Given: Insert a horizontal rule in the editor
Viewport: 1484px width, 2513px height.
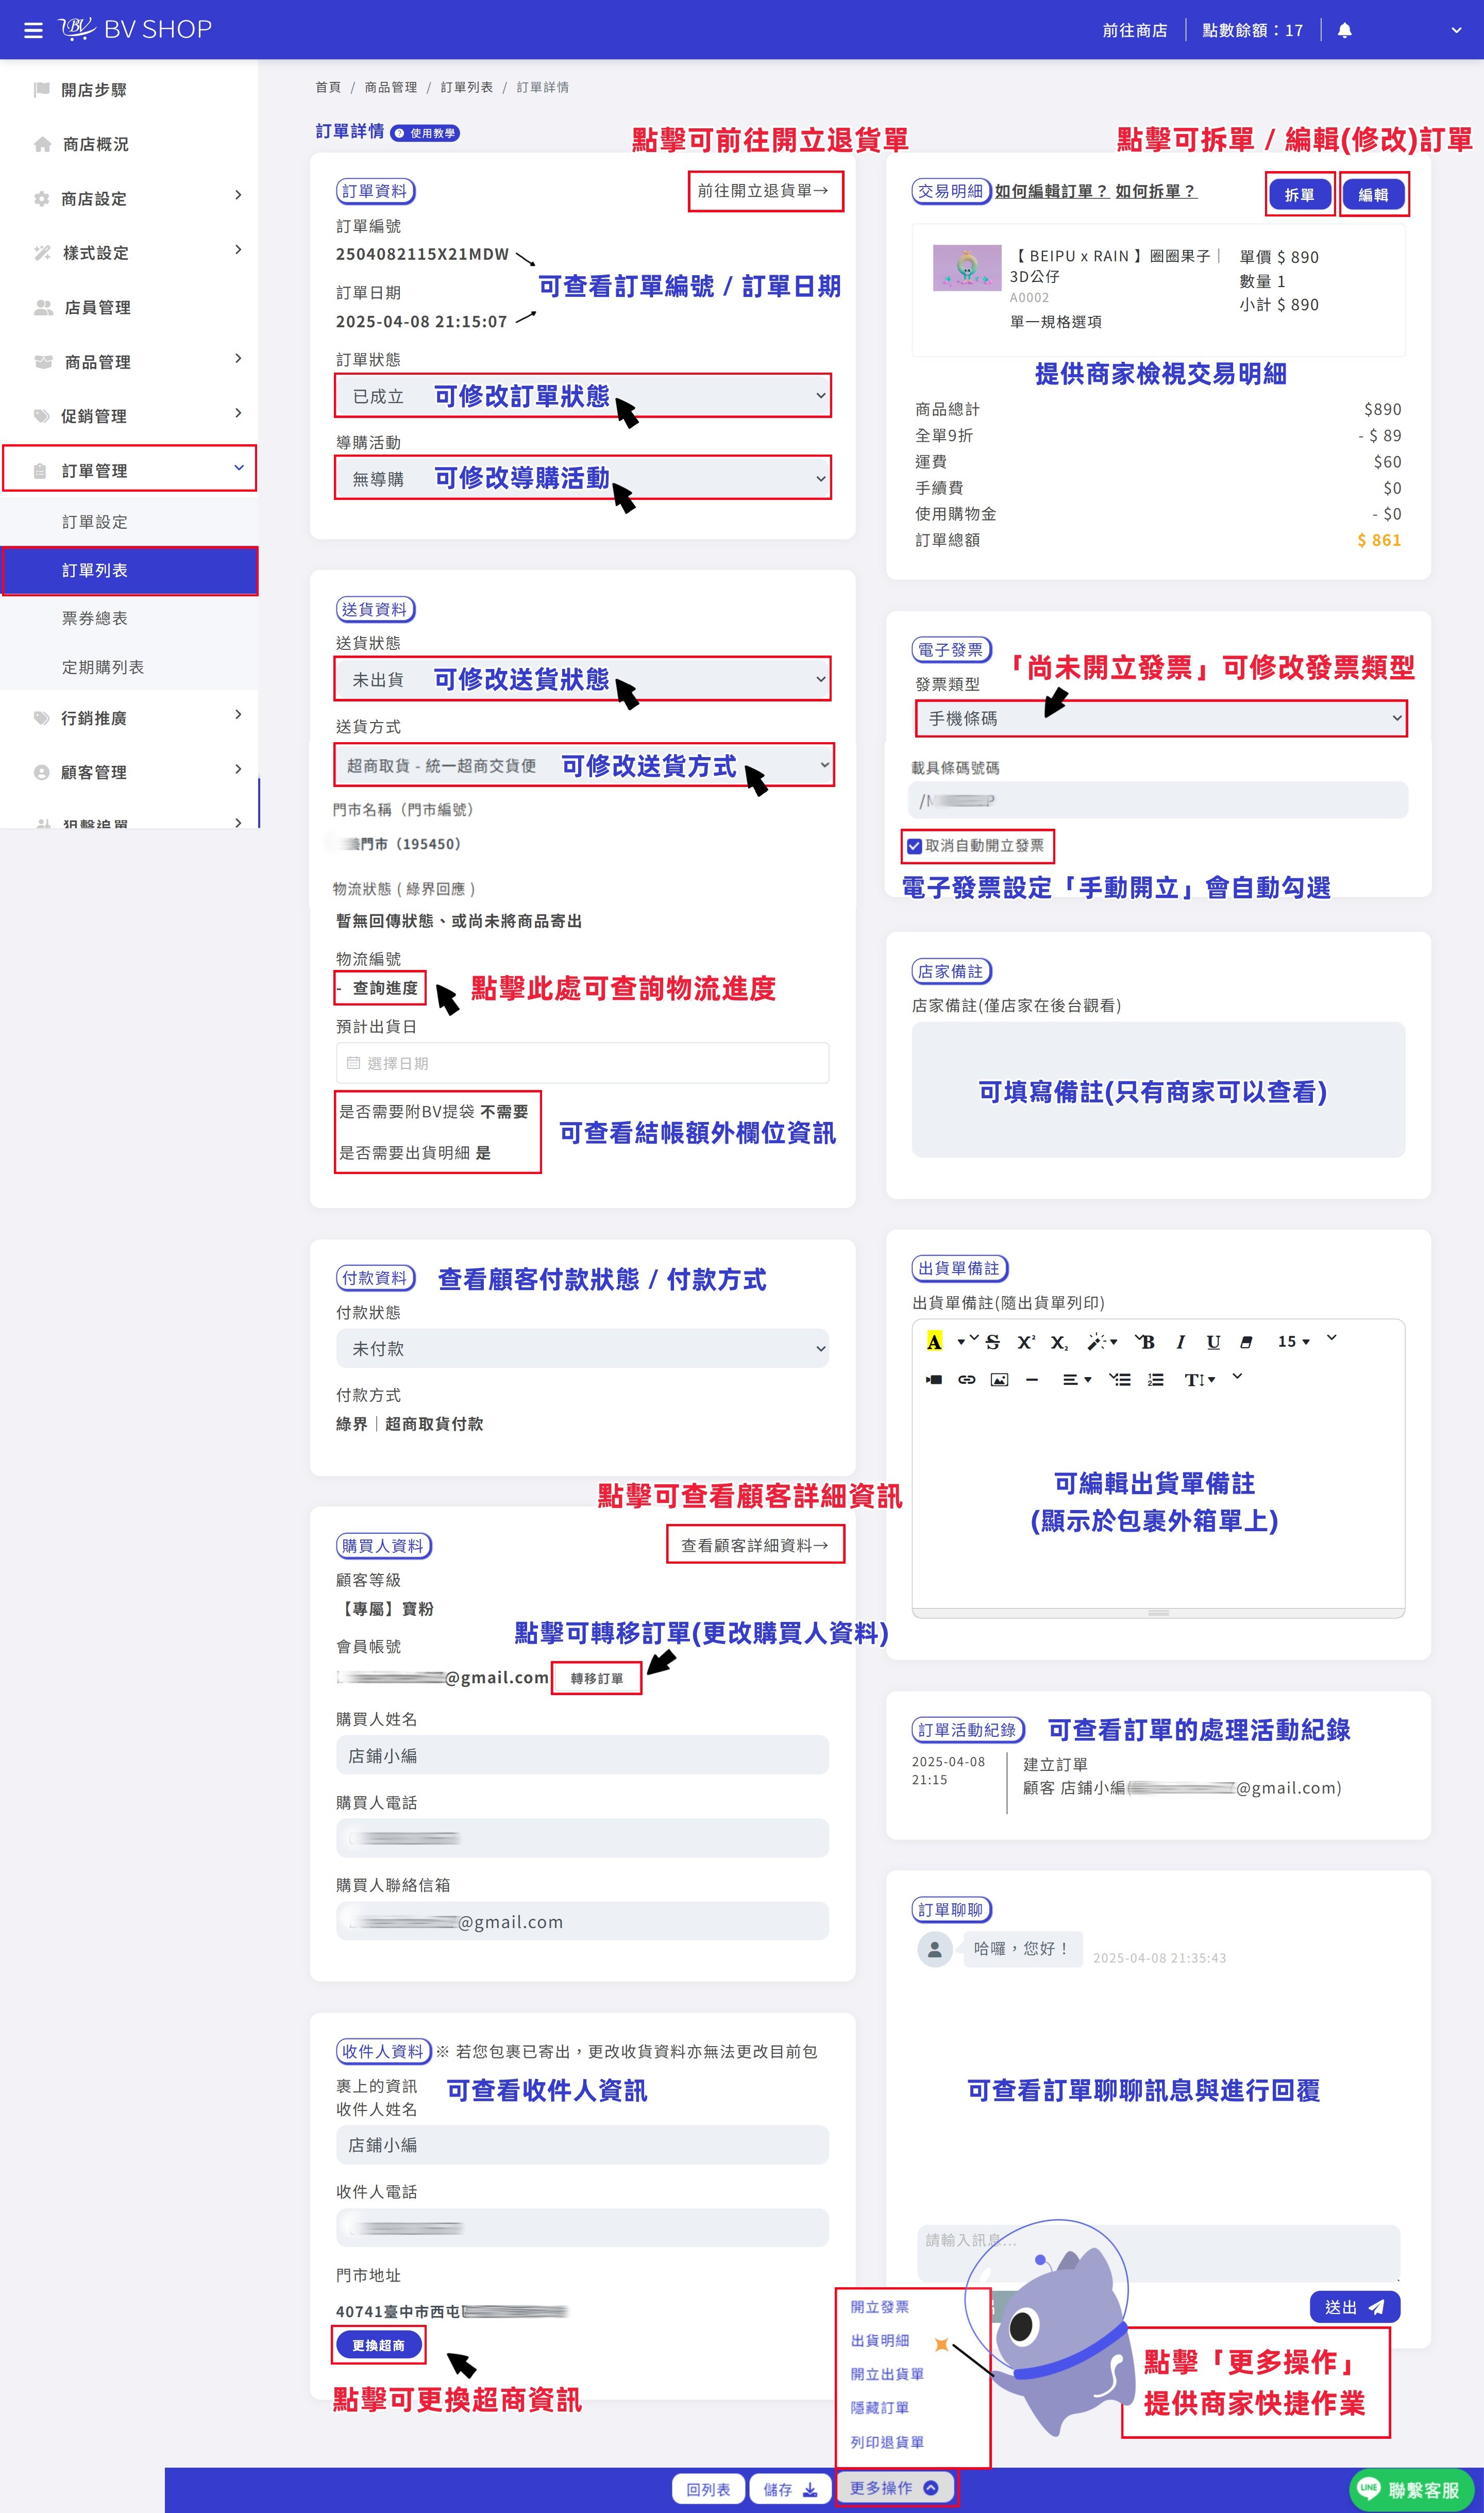Looking at the screenshot, I should [1032, 1380].
